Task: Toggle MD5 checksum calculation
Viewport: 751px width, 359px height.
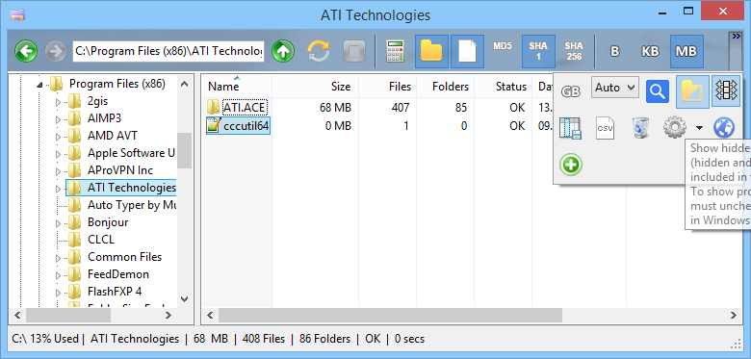Action: click(503, 47)
